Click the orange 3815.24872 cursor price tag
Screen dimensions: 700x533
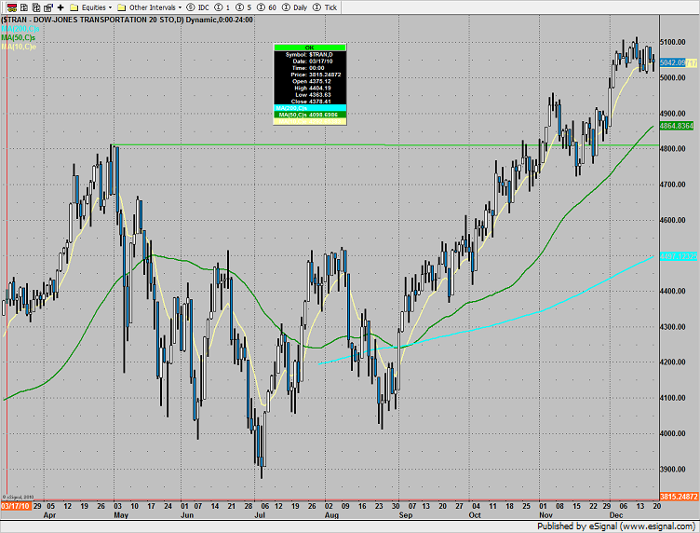point(679,497)
